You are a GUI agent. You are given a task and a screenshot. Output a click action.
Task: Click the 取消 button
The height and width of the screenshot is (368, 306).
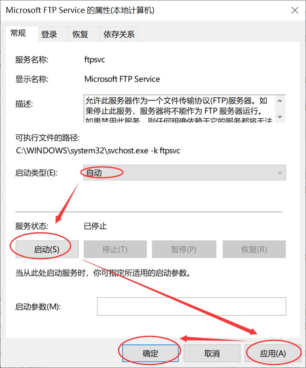212,353
